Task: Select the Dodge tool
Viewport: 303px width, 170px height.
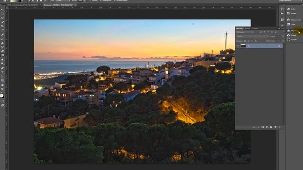Action: pos(2,64)
